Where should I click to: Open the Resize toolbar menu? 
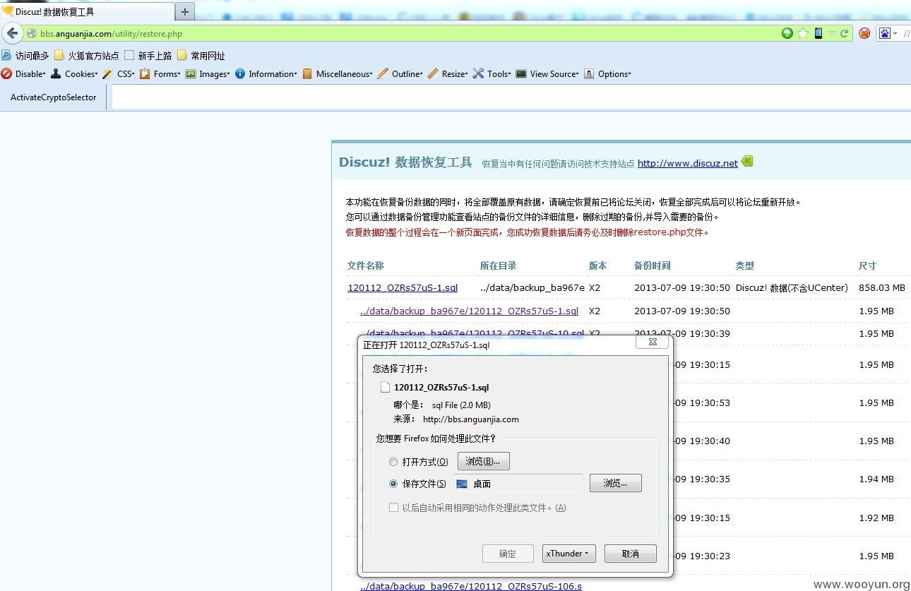coord(448,73)
